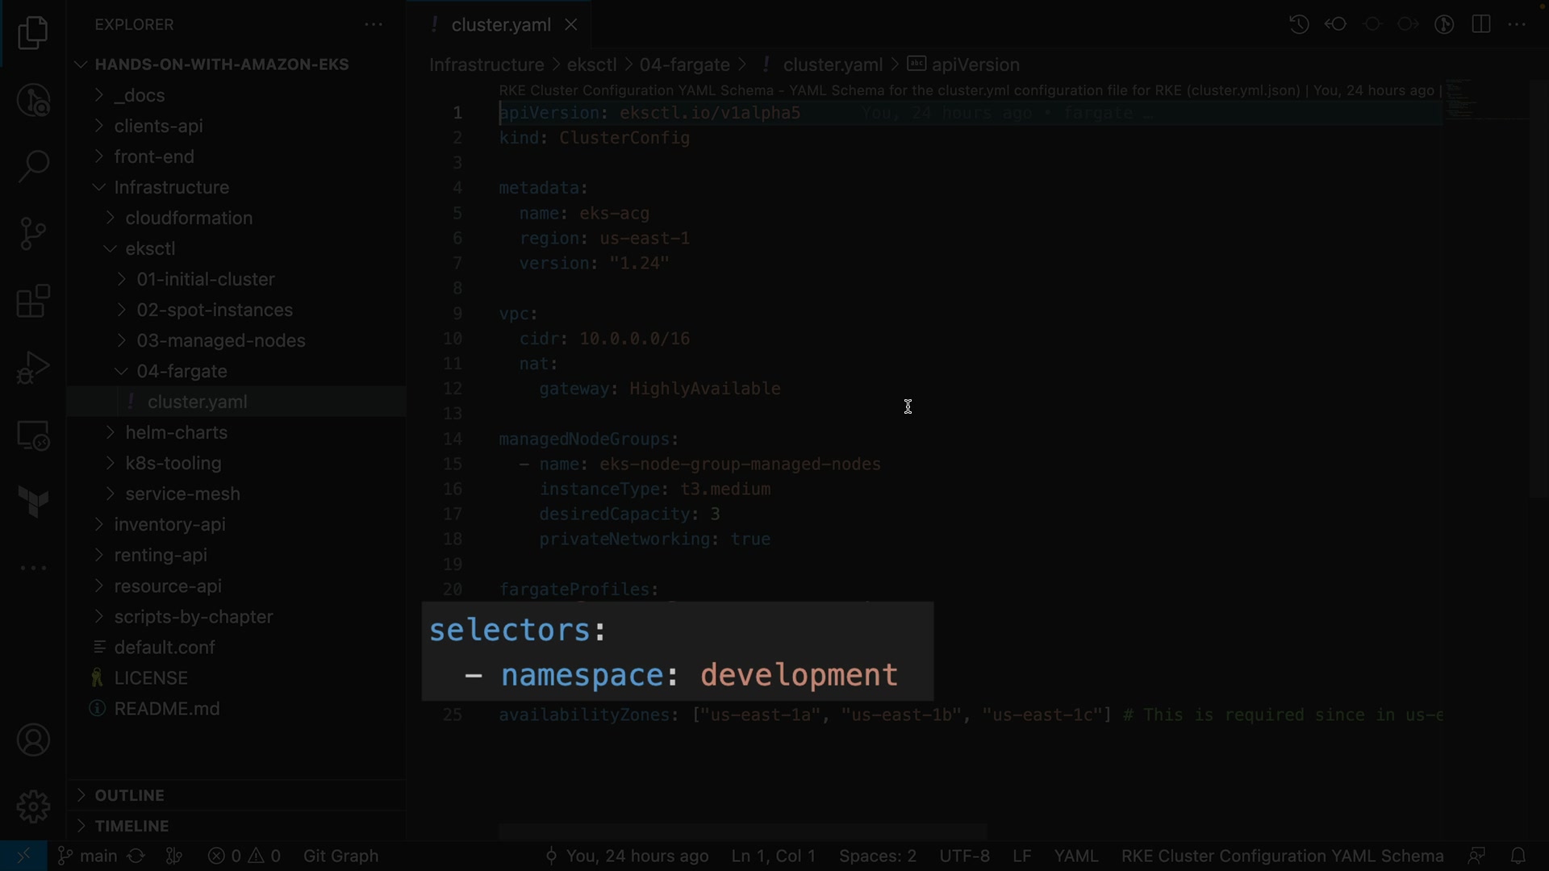This screenshot has height=871, width=1549.
Task: Open the Run and Debug view
Action: 33,369
